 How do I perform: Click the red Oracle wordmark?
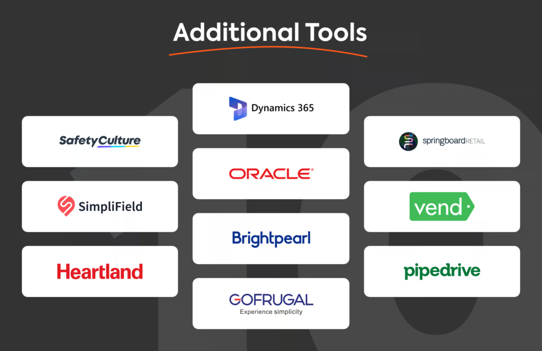pos(271,174)
